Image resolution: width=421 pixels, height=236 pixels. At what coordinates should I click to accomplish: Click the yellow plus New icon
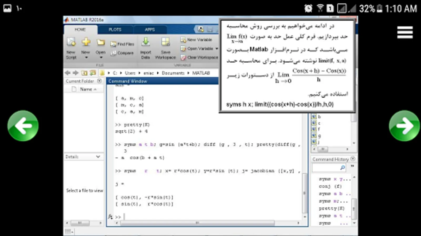point(86,42)
